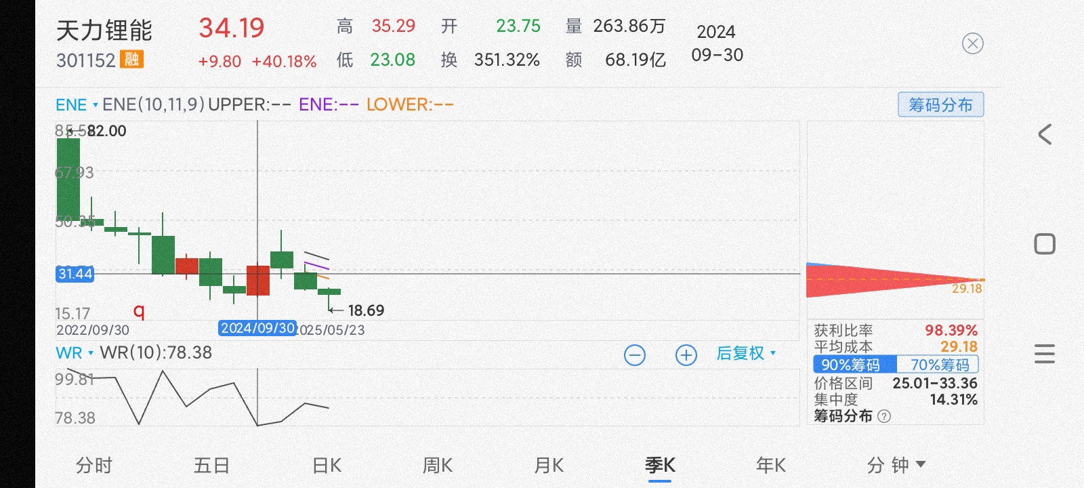
Task: Open Android recent apps menu
Action: 1045,353
